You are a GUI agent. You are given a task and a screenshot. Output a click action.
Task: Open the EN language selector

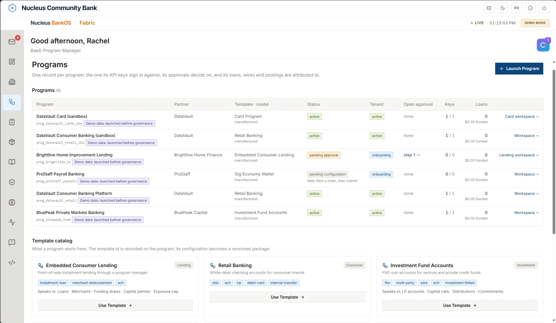coord(516,8)
